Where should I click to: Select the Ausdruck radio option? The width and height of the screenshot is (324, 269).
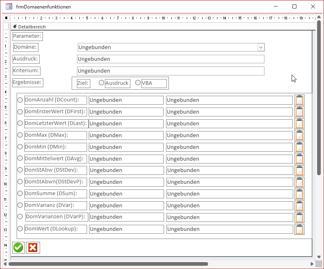102,83
